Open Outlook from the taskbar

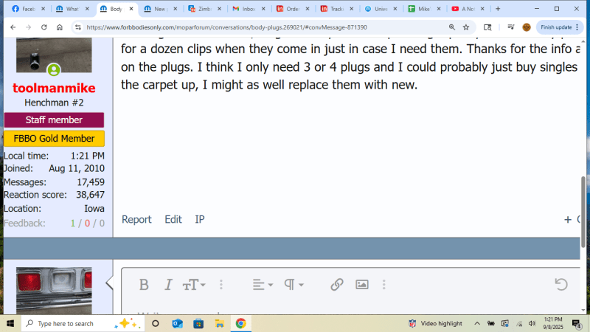[177, 323]
